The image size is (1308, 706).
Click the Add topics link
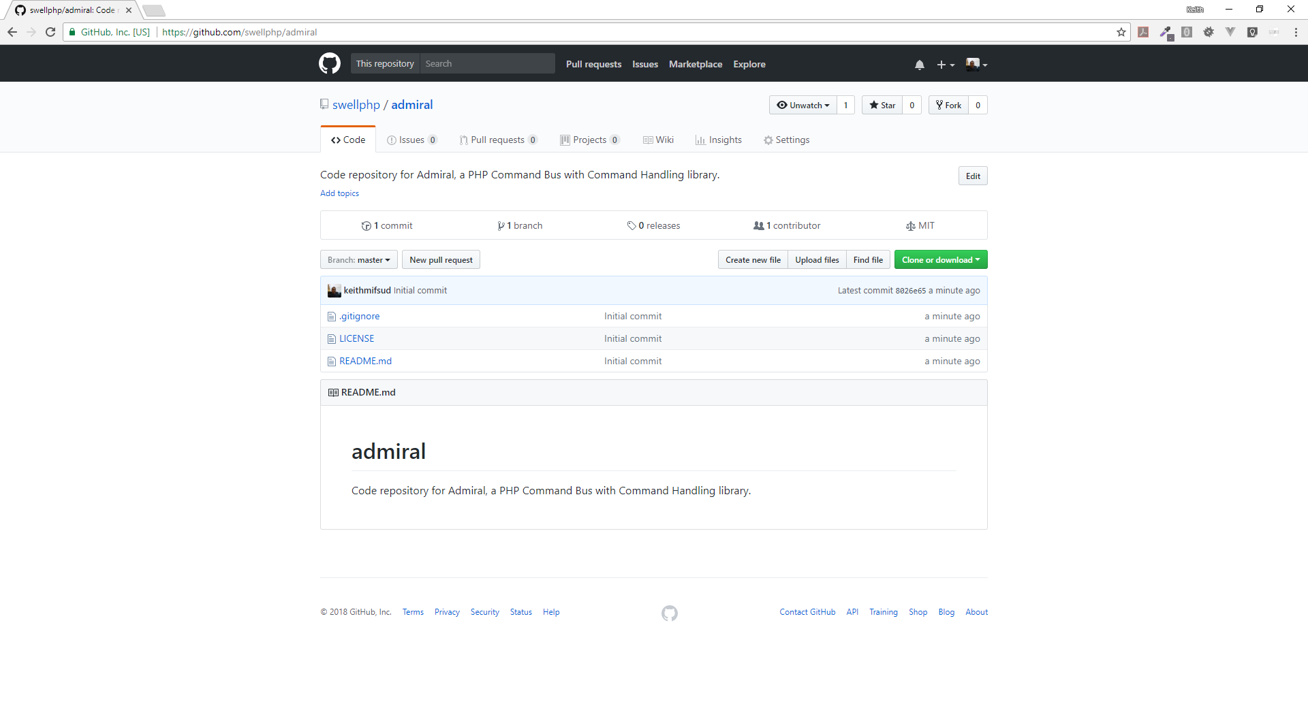(x=339, y=193)
